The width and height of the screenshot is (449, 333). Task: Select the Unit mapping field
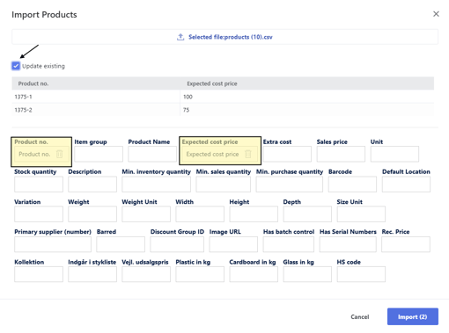point(394,154)
